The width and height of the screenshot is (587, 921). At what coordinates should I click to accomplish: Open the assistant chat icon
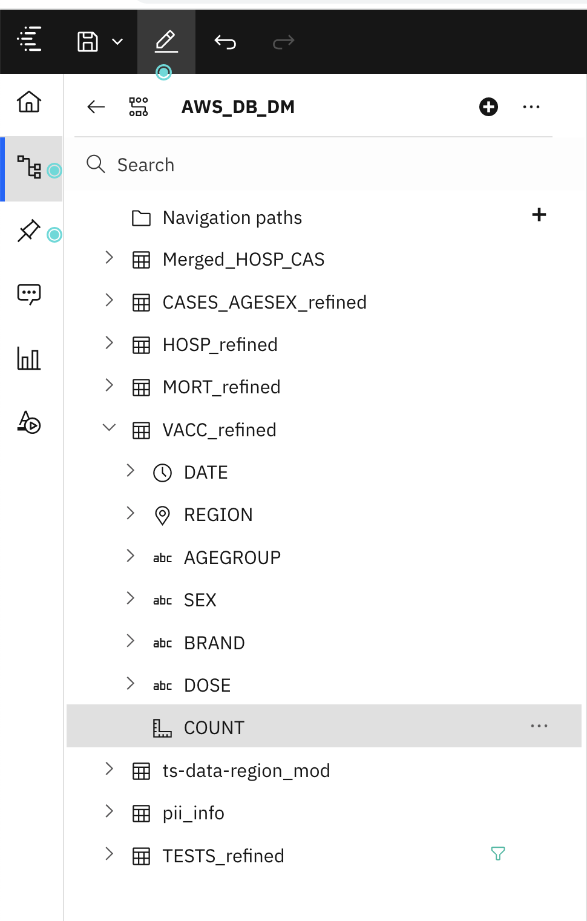(x=29, y=295)
